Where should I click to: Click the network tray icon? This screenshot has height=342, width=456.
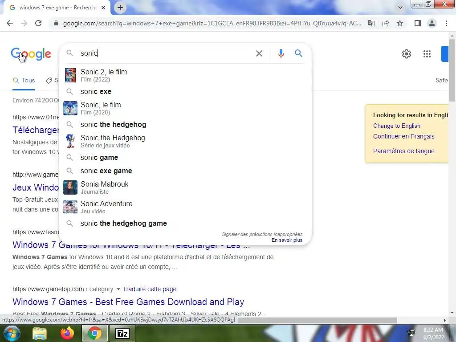tap(411, 333)
